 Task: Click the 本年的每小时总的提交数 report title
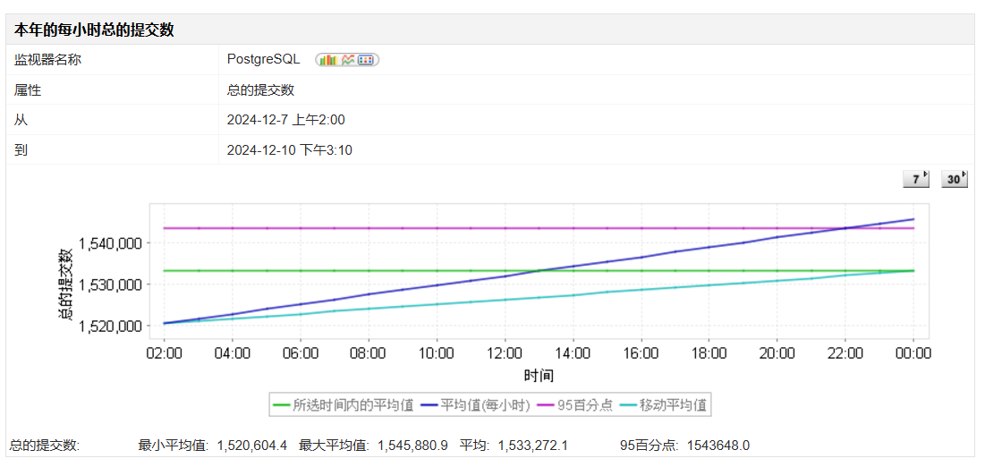point(94,30)
